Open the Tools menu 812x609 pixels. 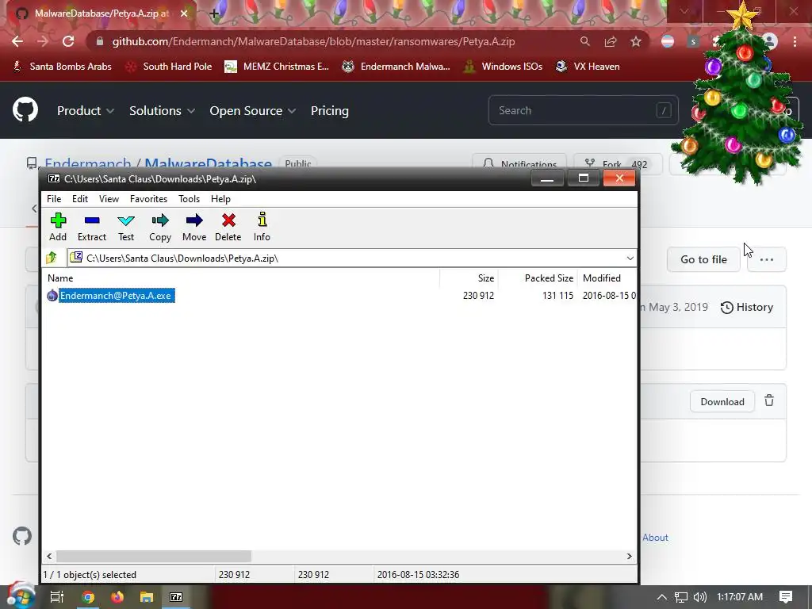click(189, 199)
